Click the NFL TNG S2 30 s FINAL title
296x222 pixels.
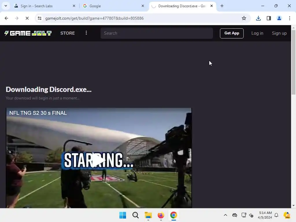click(x=38, y=113)
